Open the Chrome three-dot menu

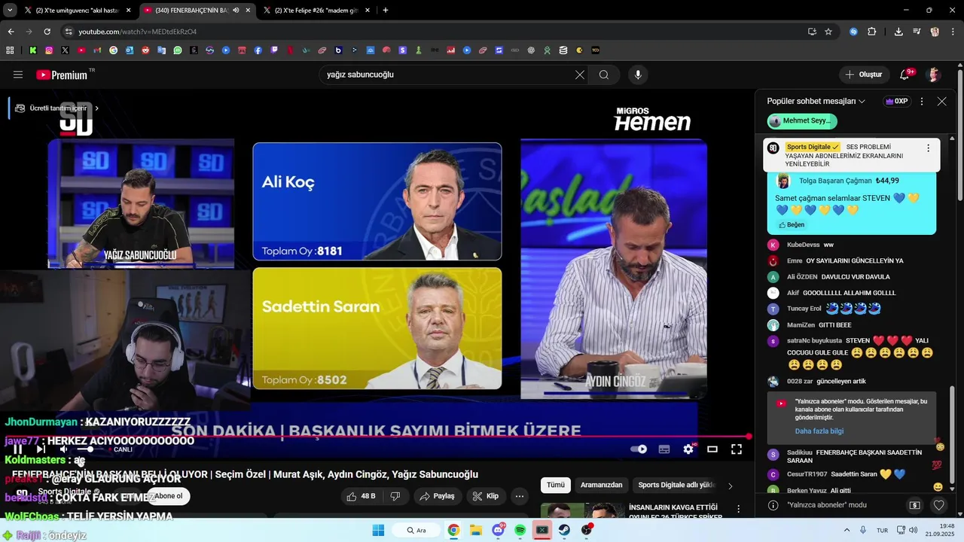coord(952,32)
